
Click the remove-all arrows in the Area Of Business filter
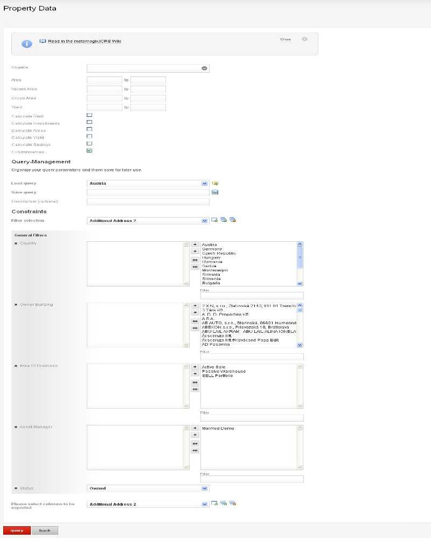pos(195,389)
